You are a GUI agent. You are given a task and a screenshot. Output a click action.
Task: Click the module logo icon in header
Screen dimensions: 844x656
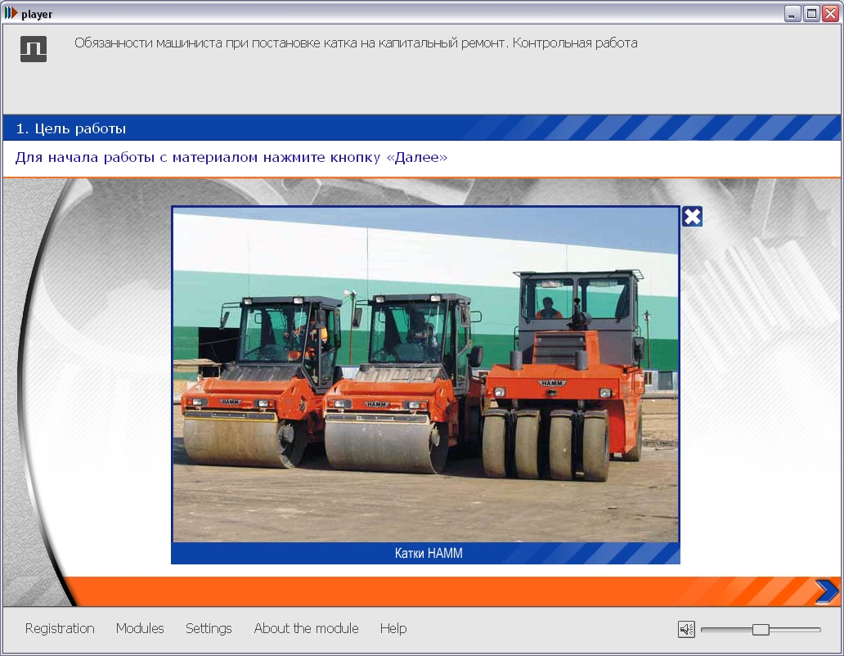coord(34,49)
